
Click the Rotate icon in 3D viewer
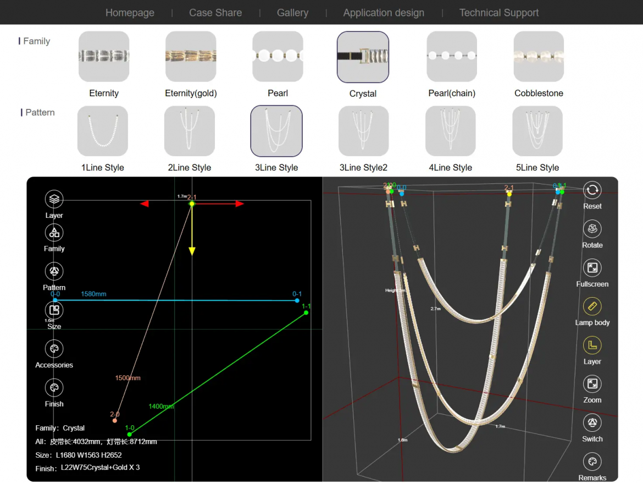coord(592,229)
